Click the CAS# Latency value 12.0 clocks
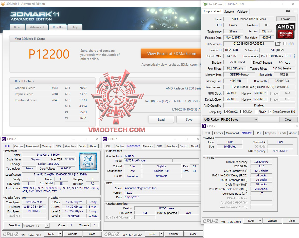Screen dimensions: 299x238 [261, 171]
